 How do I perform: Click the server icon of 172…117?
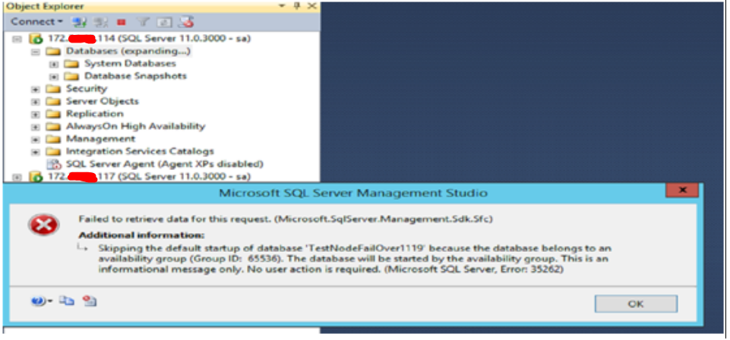click(x=36, y=177)
